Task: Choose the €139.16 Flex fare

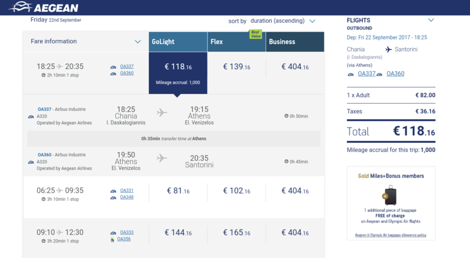Action: (236, 67)
